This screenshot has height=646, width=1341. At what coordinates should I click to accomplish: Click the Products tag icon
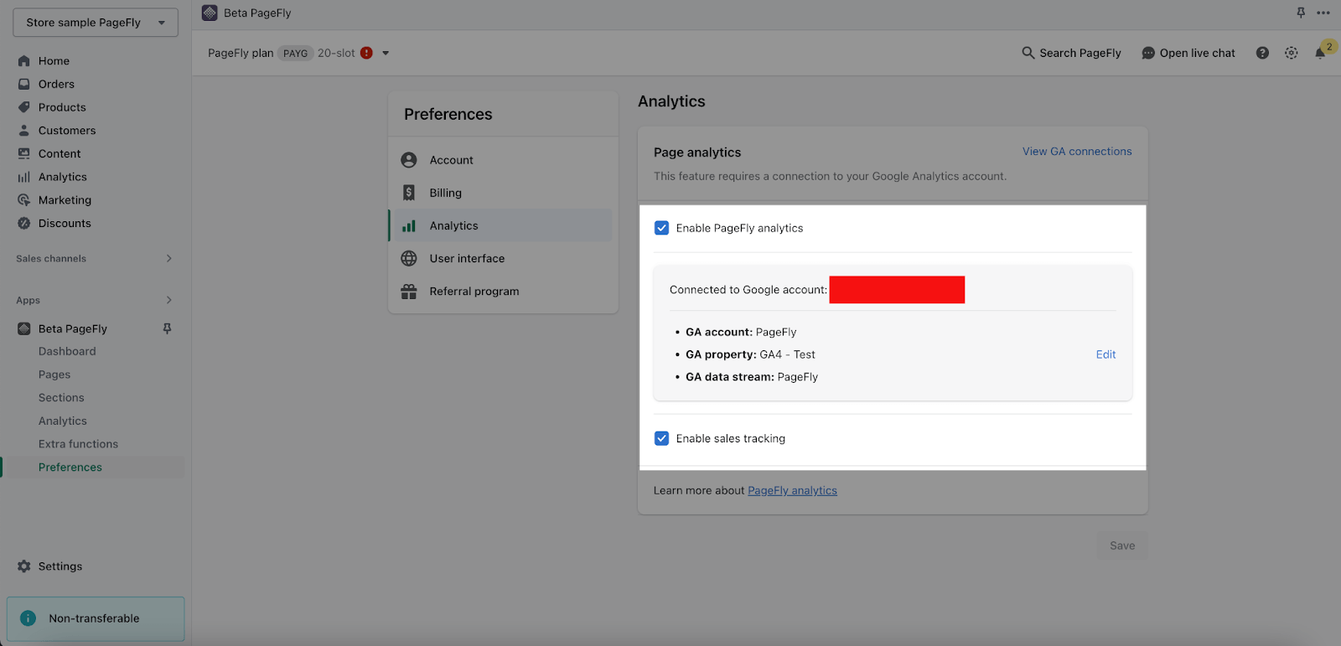pos(23,107)
